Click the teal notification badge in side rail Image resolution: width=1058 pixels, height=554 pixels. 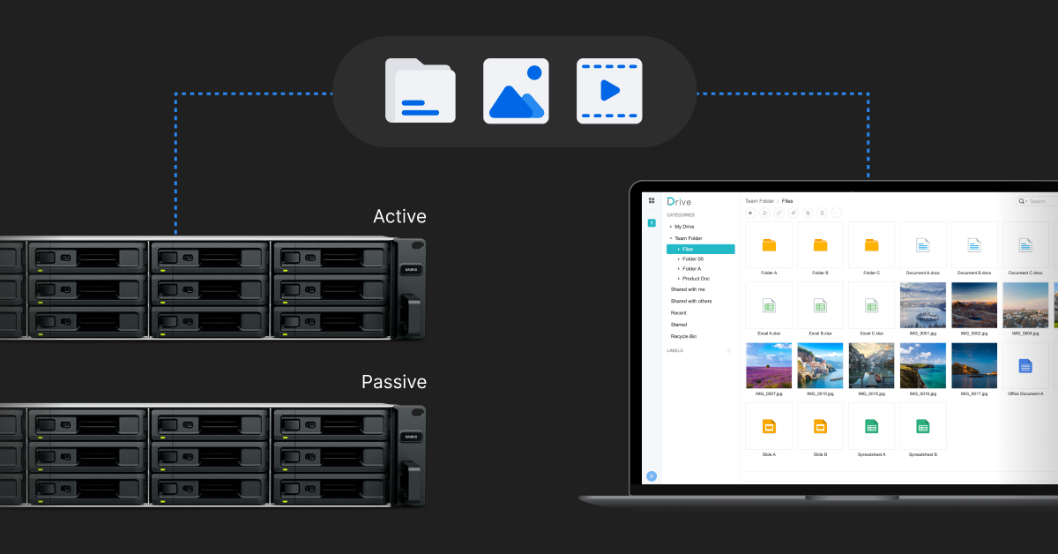click(652, 223)
